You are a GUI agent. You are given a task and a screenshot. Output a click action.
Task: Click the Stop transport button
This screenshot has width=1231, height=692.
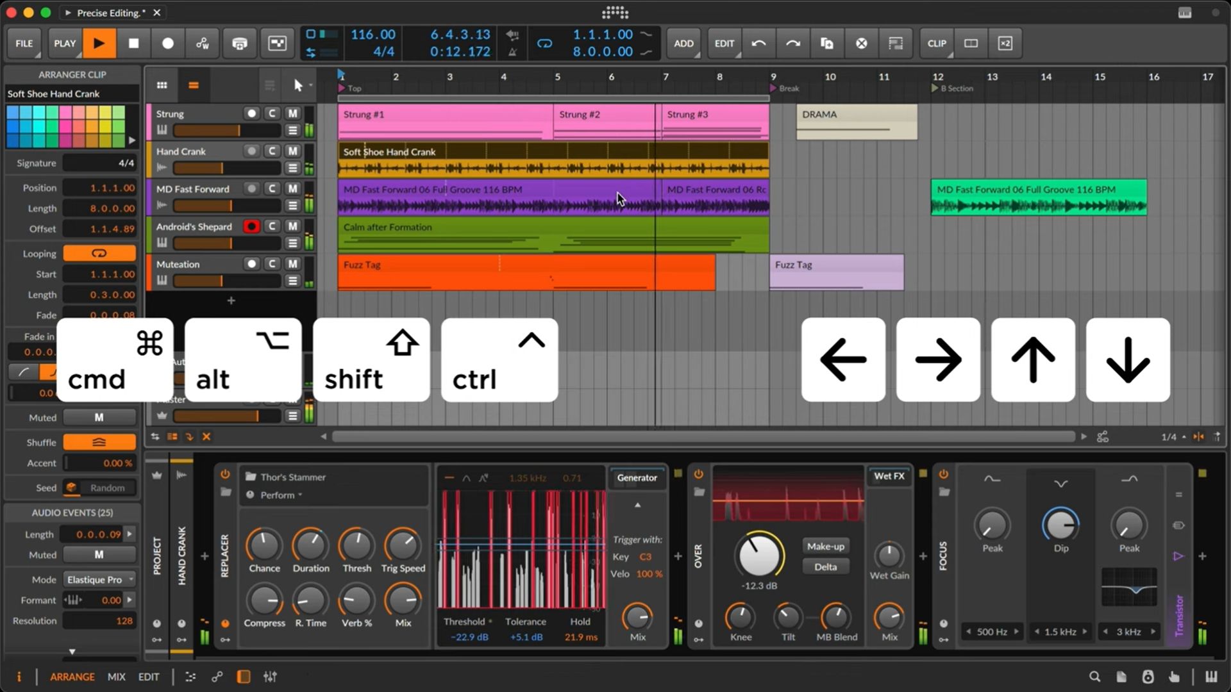click(x=133, y=44)
